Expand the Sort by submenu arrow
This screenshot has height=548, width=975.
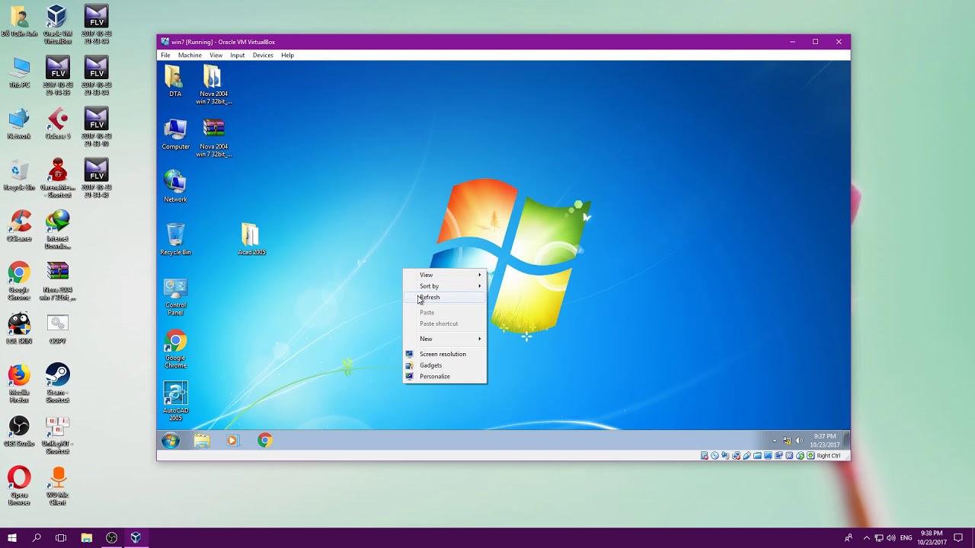tap(480, 286)
